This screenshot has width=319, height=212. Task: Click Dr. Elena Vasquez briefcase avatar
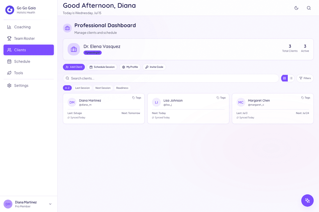pyautogui.click(x=74, y=49)
